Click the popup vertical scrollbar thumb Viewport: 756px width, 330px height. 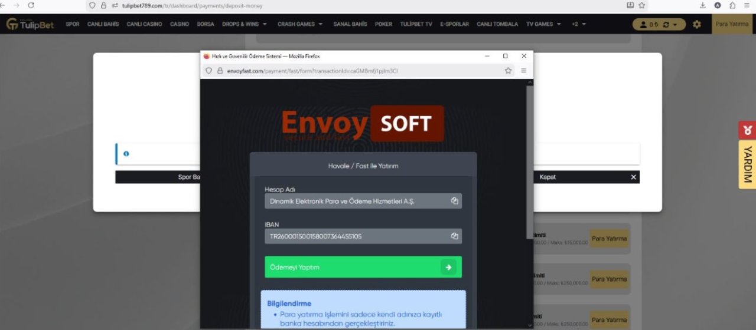click(529, 162)
